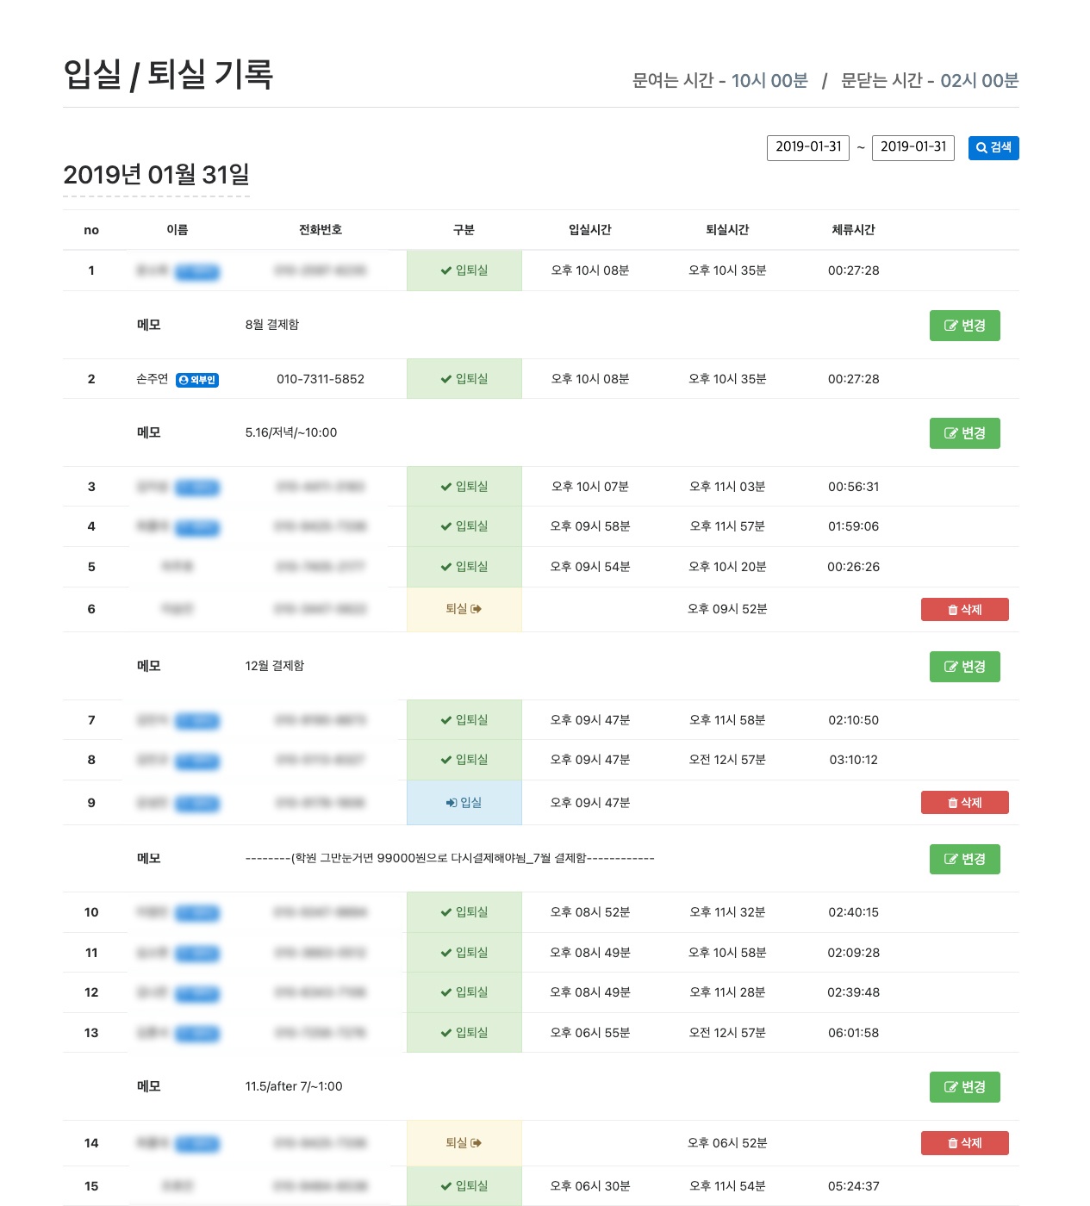Click 변경 button for memo 11.5/after 7/~1:00
1090x1206 pixels.
pyautogui.click(x=964, y=1087)
